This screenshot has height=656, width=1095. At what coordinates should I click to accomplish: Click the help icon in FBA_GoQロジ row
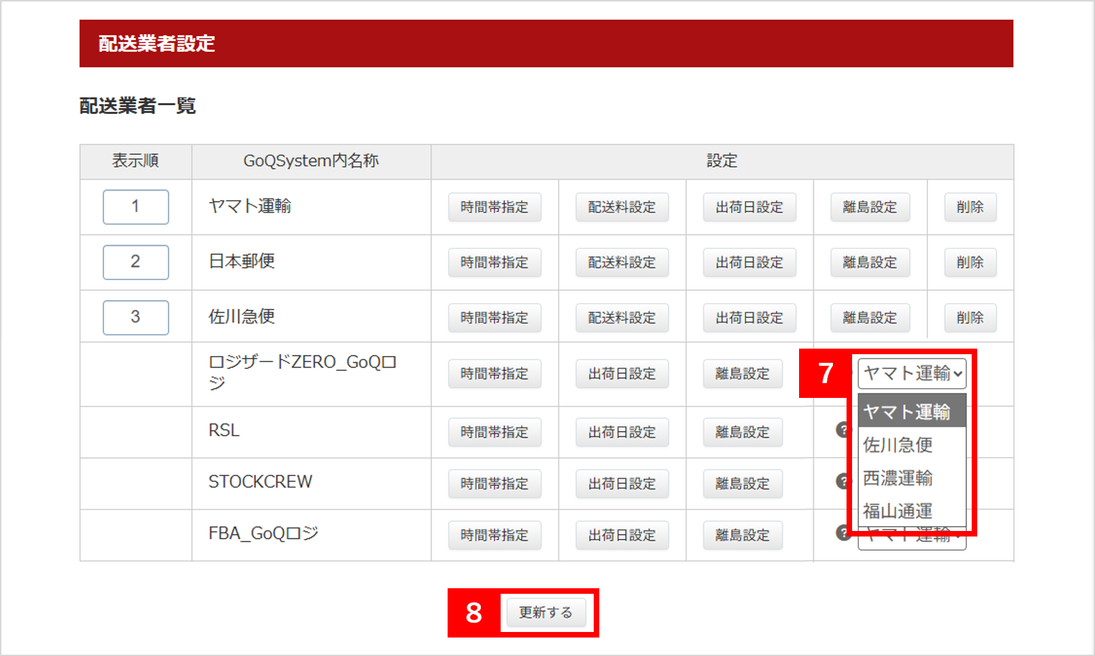[x=842, y=532]
